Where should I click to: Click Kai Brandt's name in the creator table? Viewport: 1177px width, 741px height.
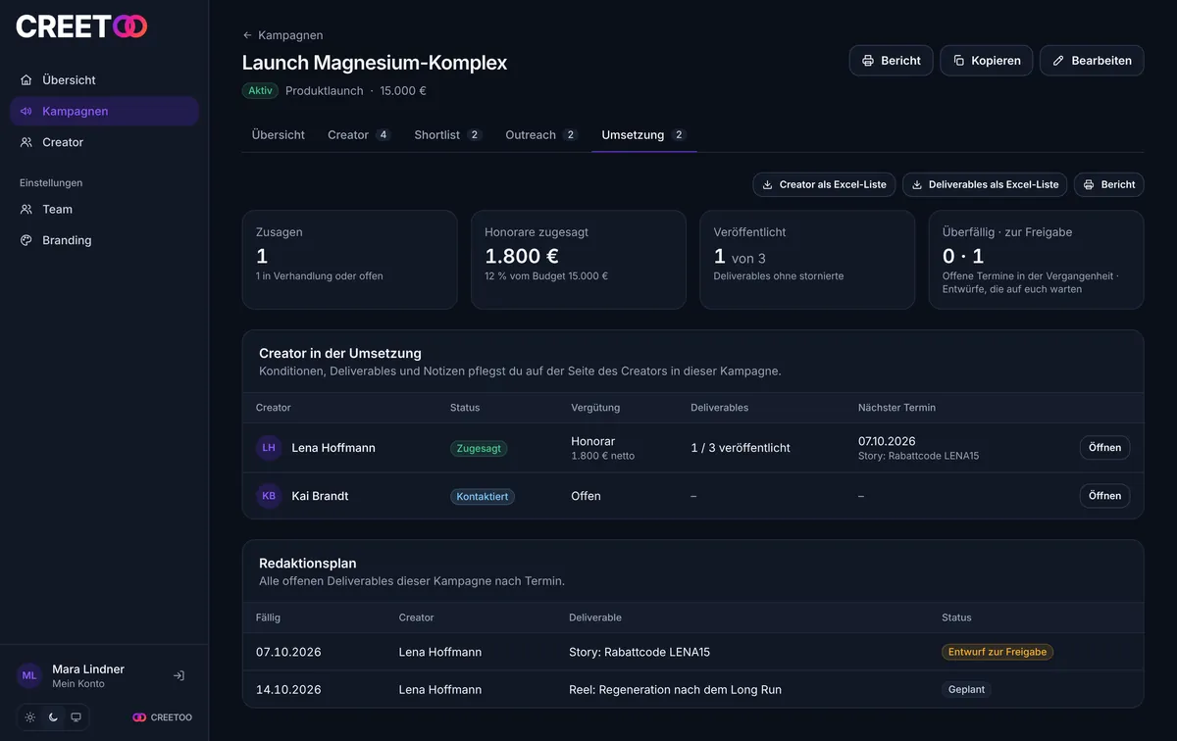click(x=320, y=496)
